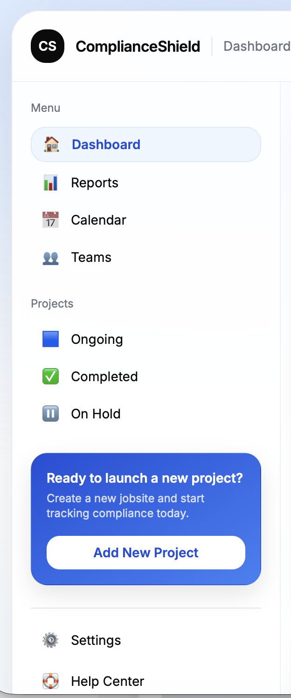This screenshot has width=291, height=698.
Task: Click the Reports bar chart icon
Action: click(51, 183)
